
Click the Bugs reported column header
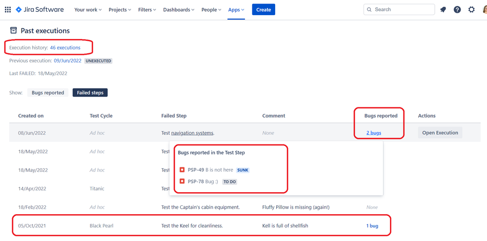(x=381, y=116)
